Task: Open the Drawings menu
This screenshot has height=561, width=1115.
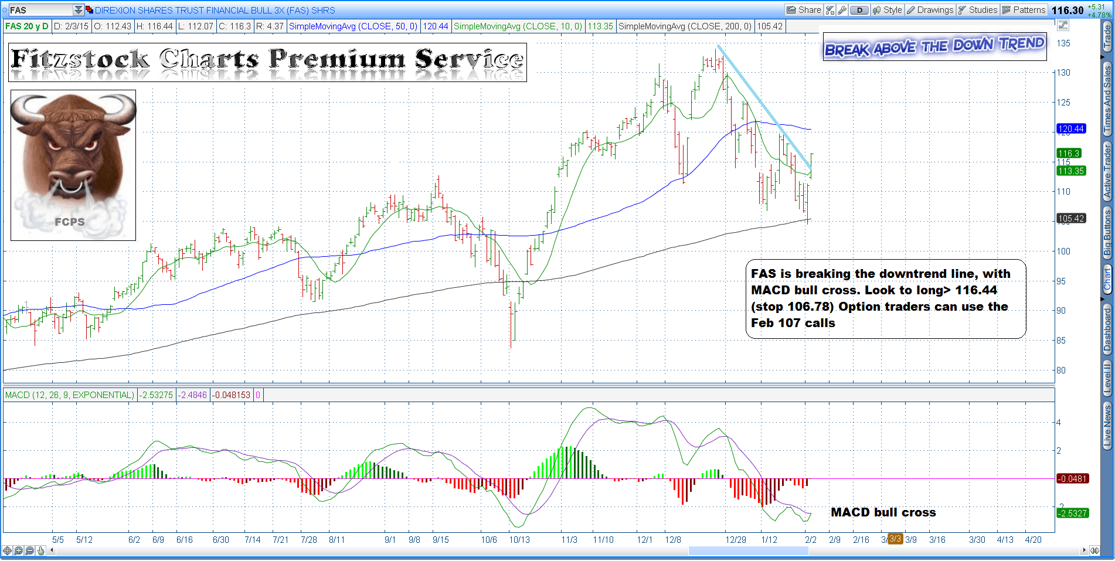Action: (x=930, y=10)
